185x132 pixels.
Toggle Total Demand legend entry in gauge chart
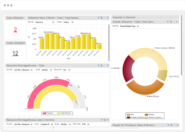[64, 113]
